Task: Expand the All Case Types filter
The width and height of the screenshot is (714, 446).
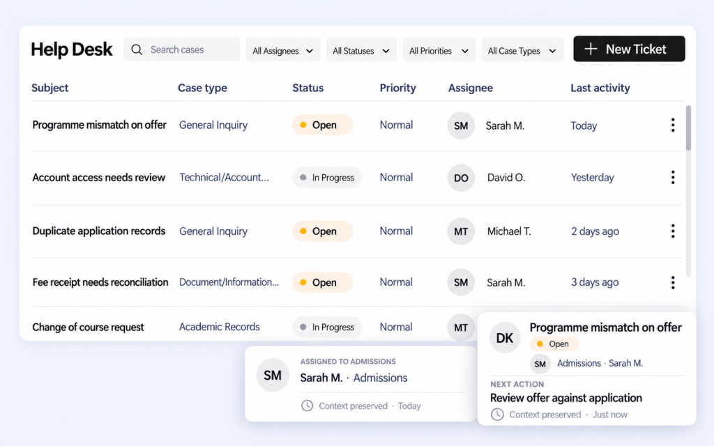Action: (x=522, y=49)
